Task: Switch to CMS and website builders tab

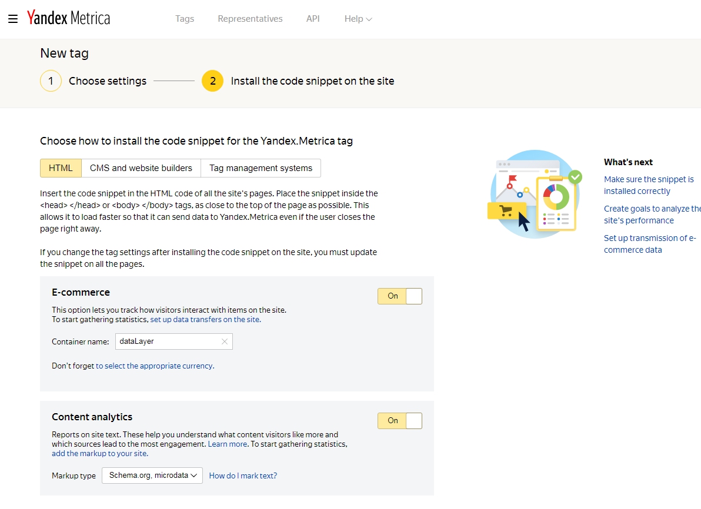Action: click(141, 168)
